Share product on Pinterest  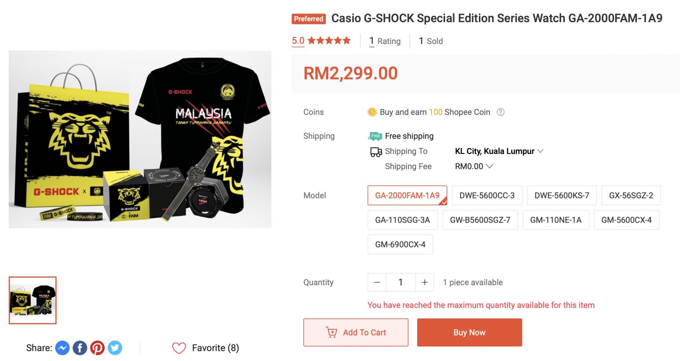coord(97,348)
